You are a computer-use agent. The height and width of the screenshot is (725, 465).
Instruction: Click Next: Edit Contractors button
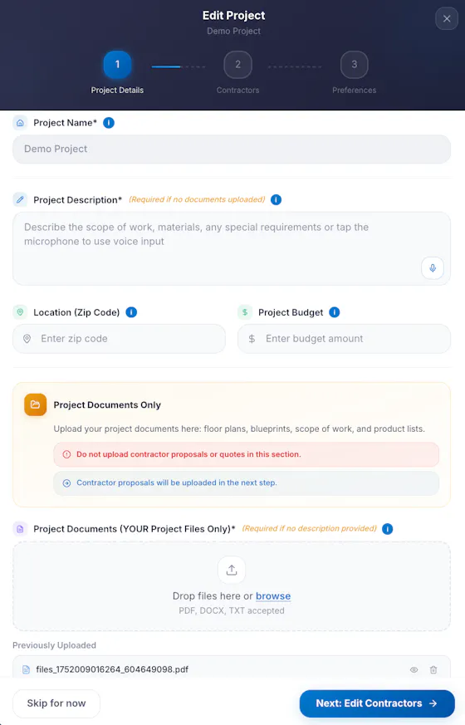point(377,703)
